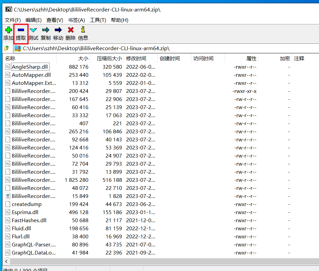The height and width of the screenshot is (271, 319).
Task: Click the compressed size value 81 159
Action: (114, 228)
